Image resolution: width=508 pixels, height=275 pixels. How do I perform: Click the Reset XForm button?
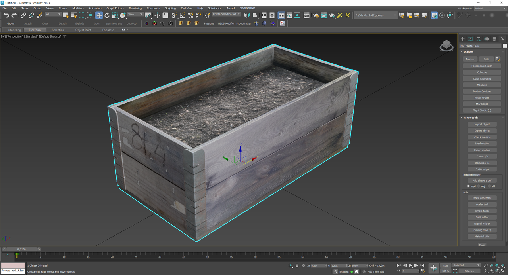point(482,98)
